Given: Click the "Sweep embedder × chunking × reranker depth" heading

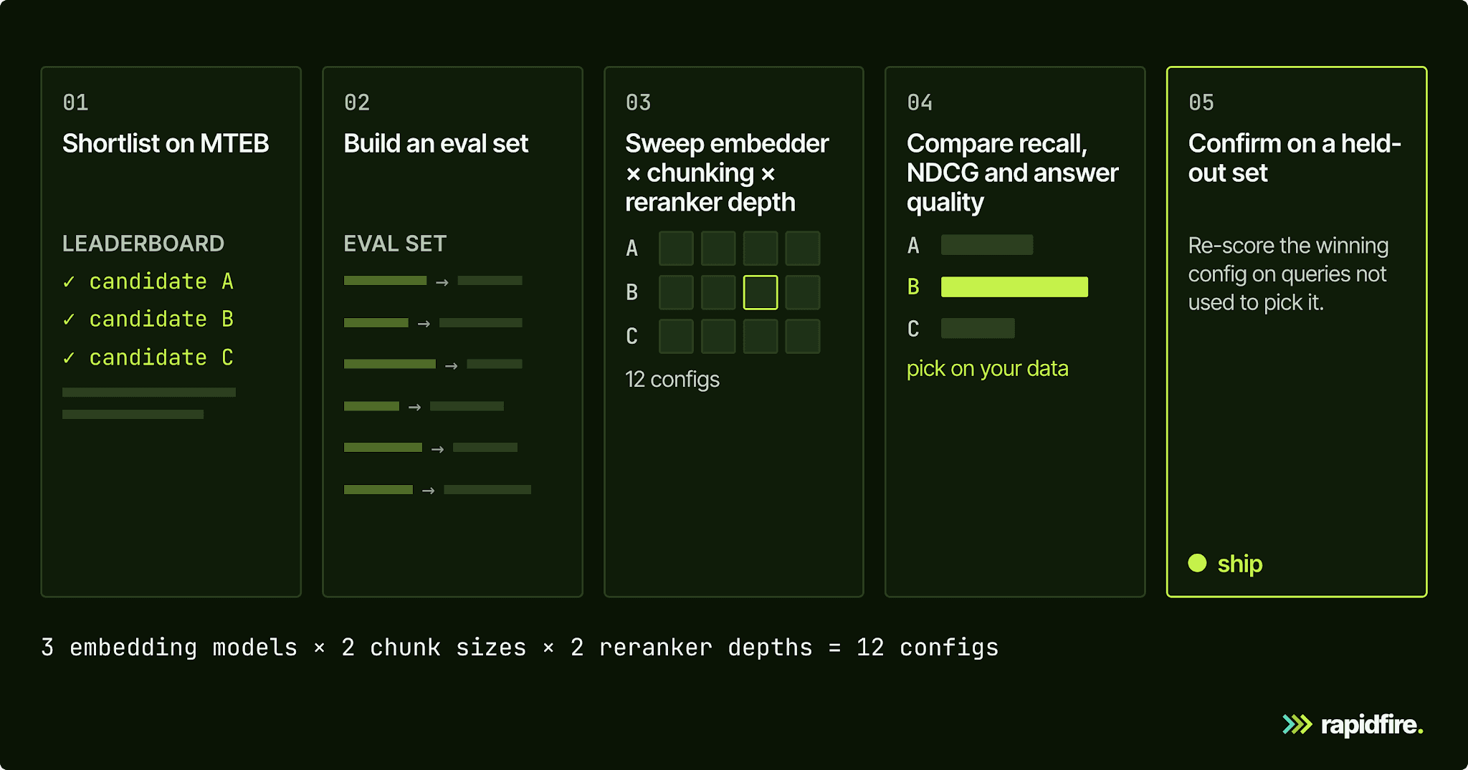Looking at the screenshot, I should [727, 173].
